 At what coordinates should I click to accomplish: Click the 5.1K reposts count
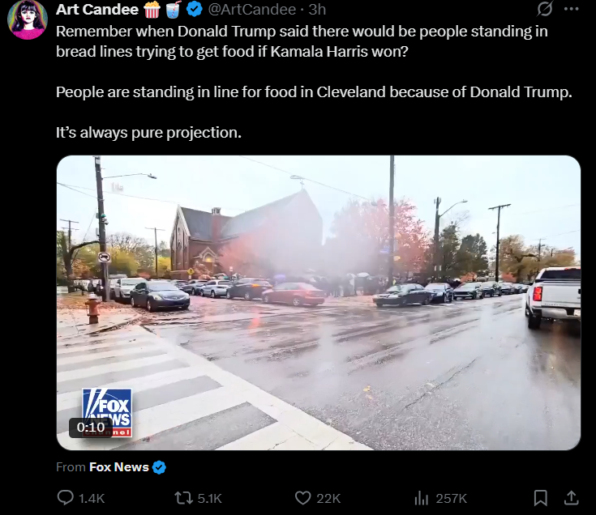209,498
